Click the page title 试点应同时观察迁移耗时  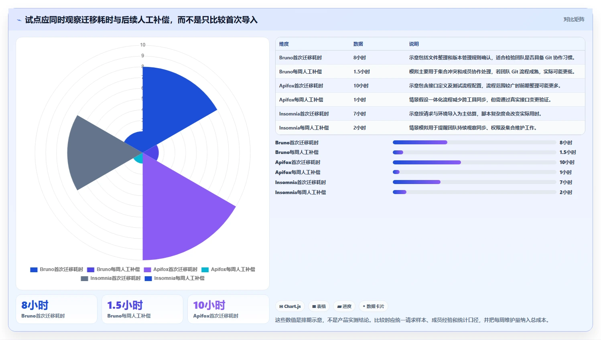(x=141, y=20)
